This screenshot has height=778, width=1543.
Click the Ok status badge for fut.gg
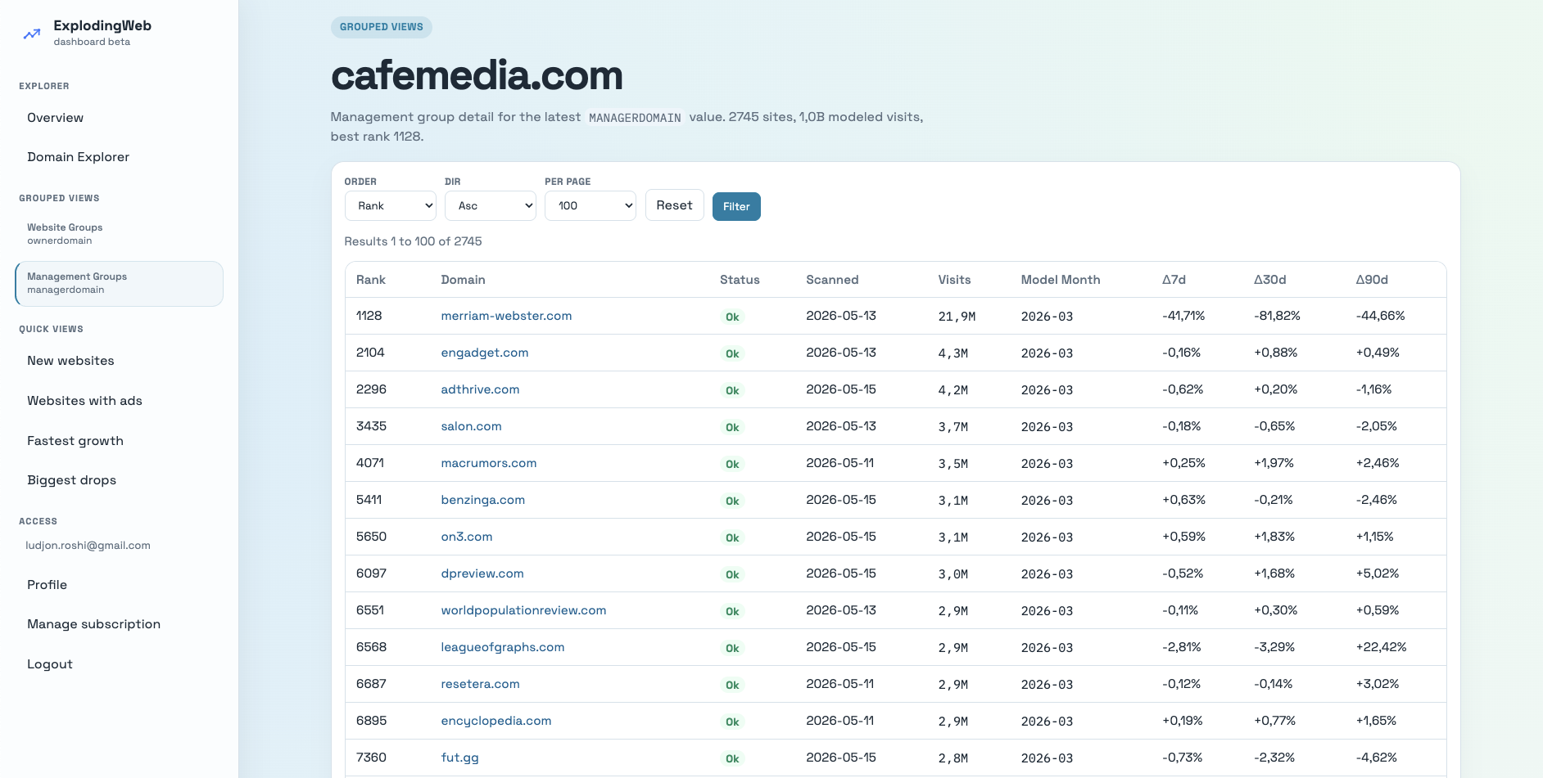pyautogui.click(x=732, y=758)
